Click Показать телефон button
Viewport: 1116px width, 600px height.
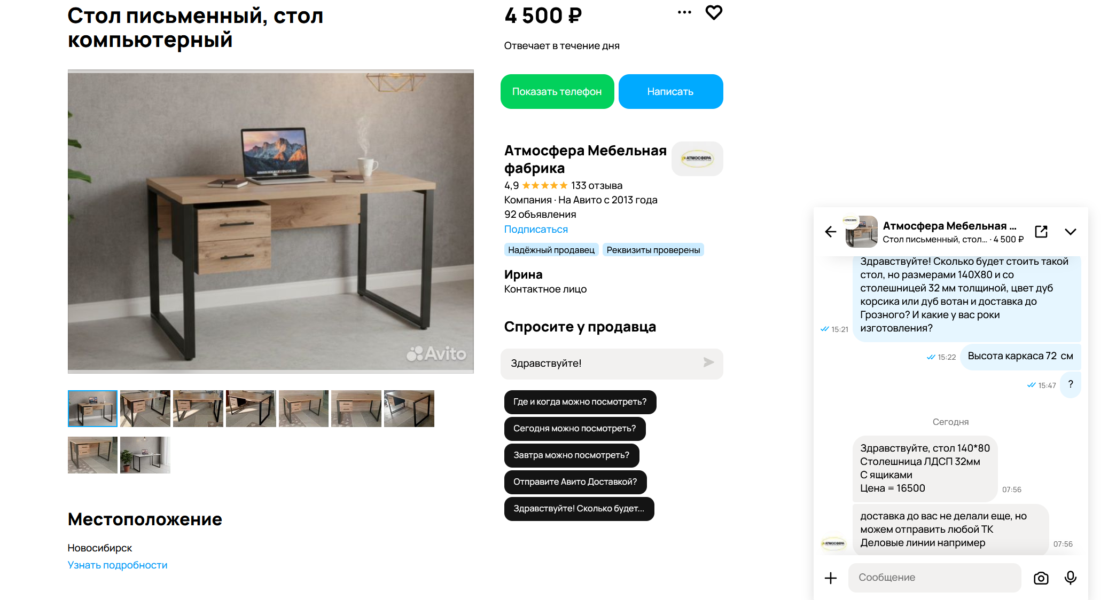[x=557, y=92]
